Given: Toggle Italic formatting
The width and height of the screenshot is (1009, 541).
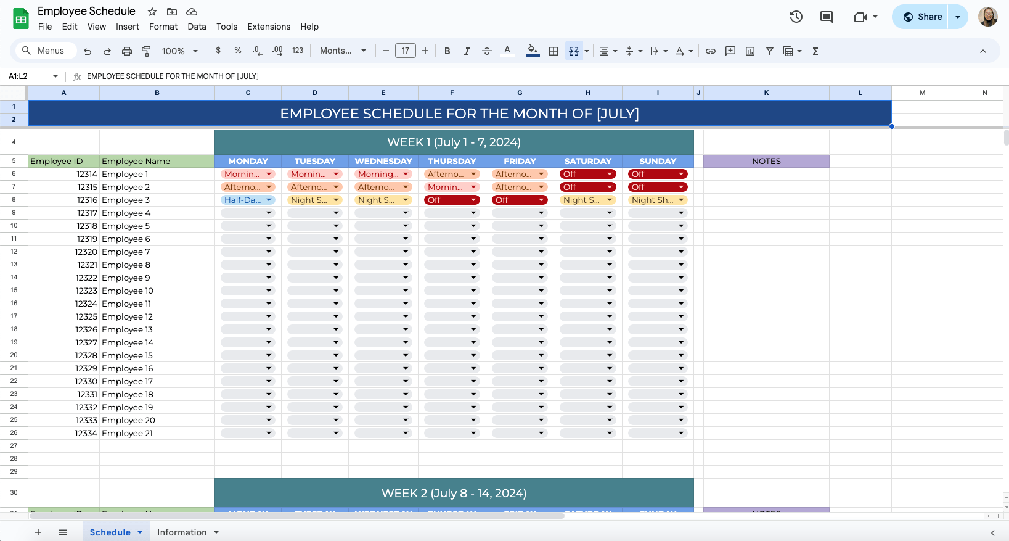Looking at the screenshot, I should 467,51.
